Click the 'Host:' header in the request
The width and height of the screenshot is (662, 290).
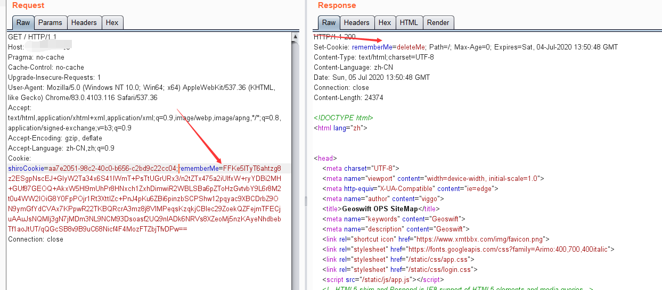point(16,47)
